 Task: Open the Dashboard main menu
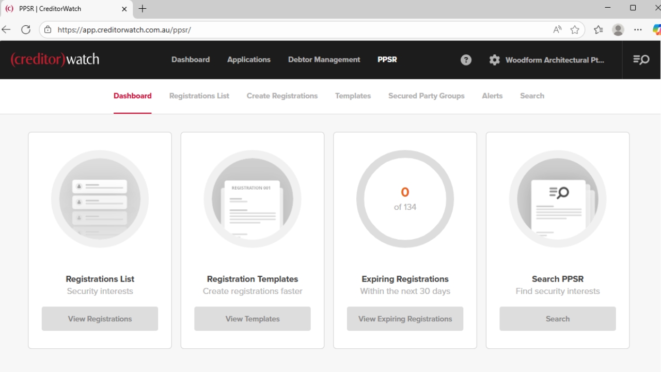[x=191, y=59]
